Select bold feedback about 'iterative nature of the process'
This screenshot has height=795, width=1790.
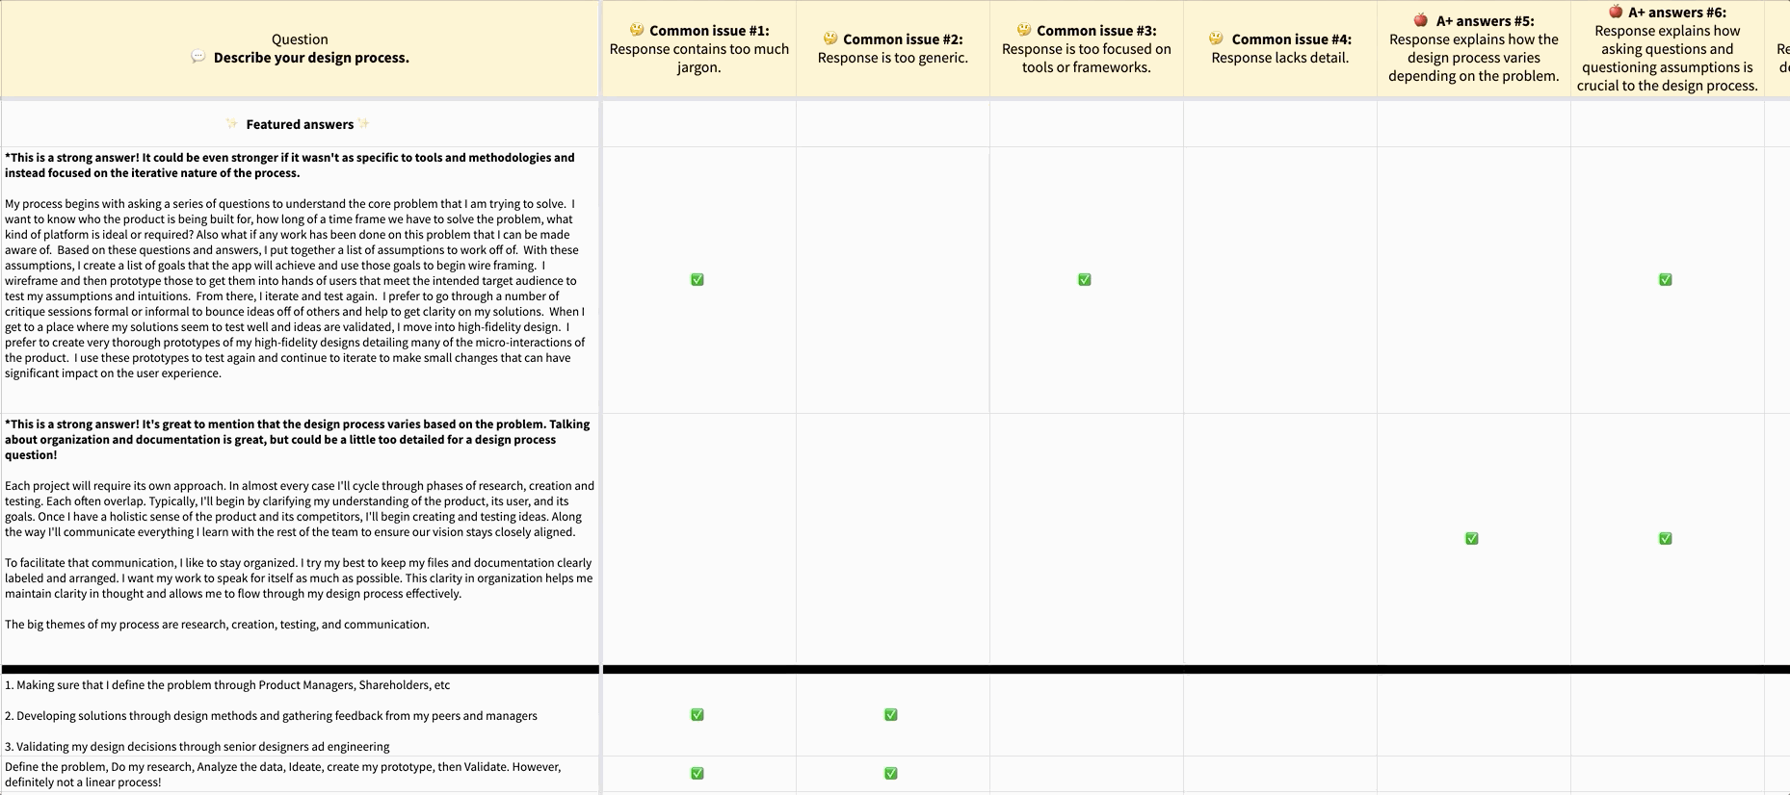click(290, 166)
